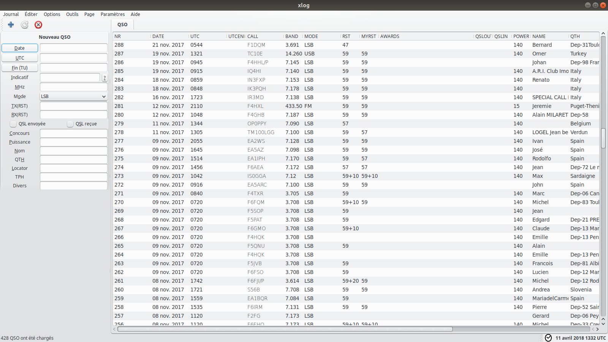Click name Andrea in the log
The image size is (608, 342).
541,290
